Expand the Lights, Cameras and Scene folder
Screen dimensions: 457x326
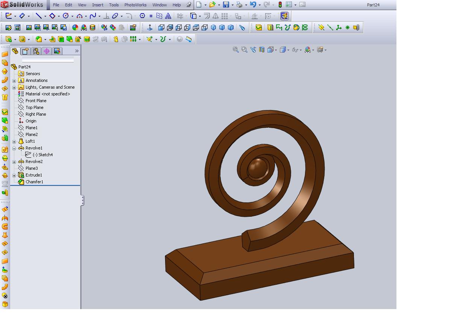pos(14,88)
